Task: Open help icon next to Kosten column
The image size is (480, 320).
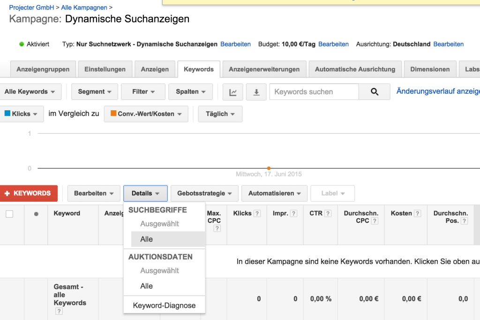Action: pyautogui.click(x=418, y=213)
